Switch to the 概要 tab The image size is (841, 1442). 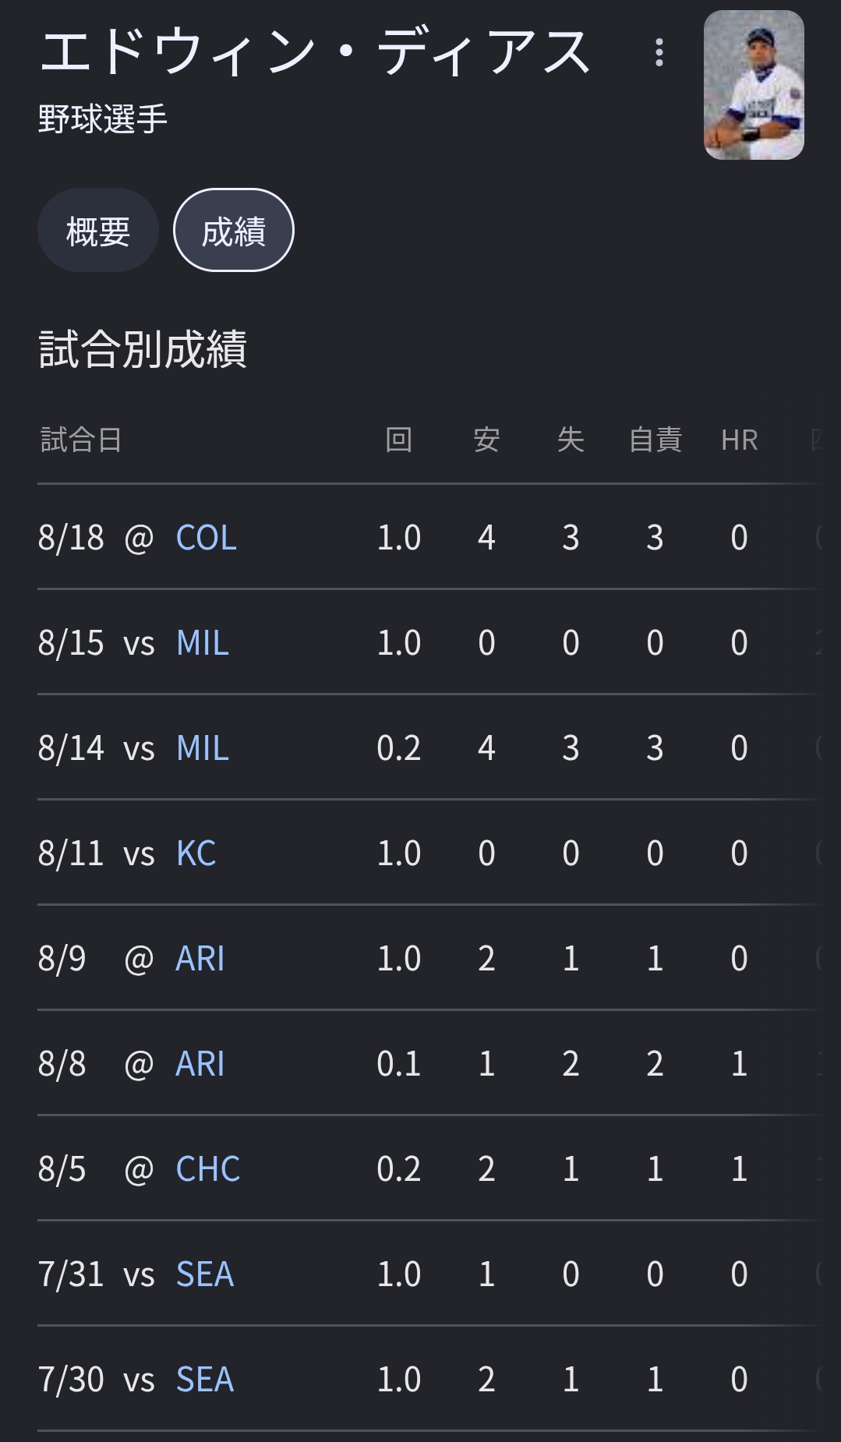98,231
